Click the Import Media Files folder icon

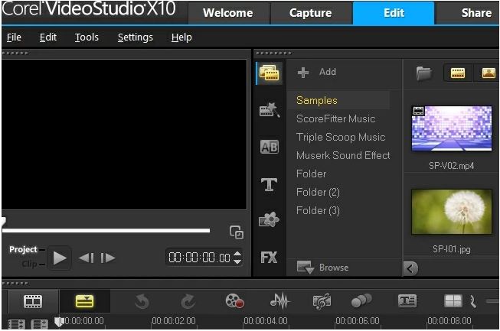tap(424, 73)
